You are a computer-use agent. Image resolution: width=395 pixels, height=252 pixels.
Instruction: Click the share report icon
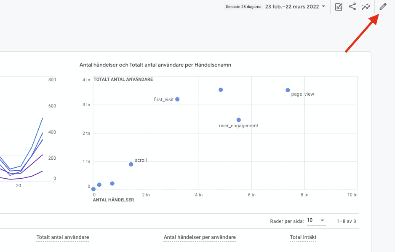coord(352,7)
